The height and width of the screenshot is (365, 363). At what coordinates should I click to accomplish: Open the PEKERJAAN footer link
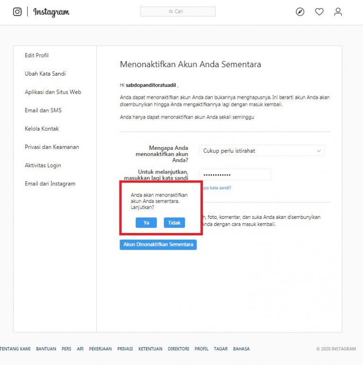click(x=100, y=349)
